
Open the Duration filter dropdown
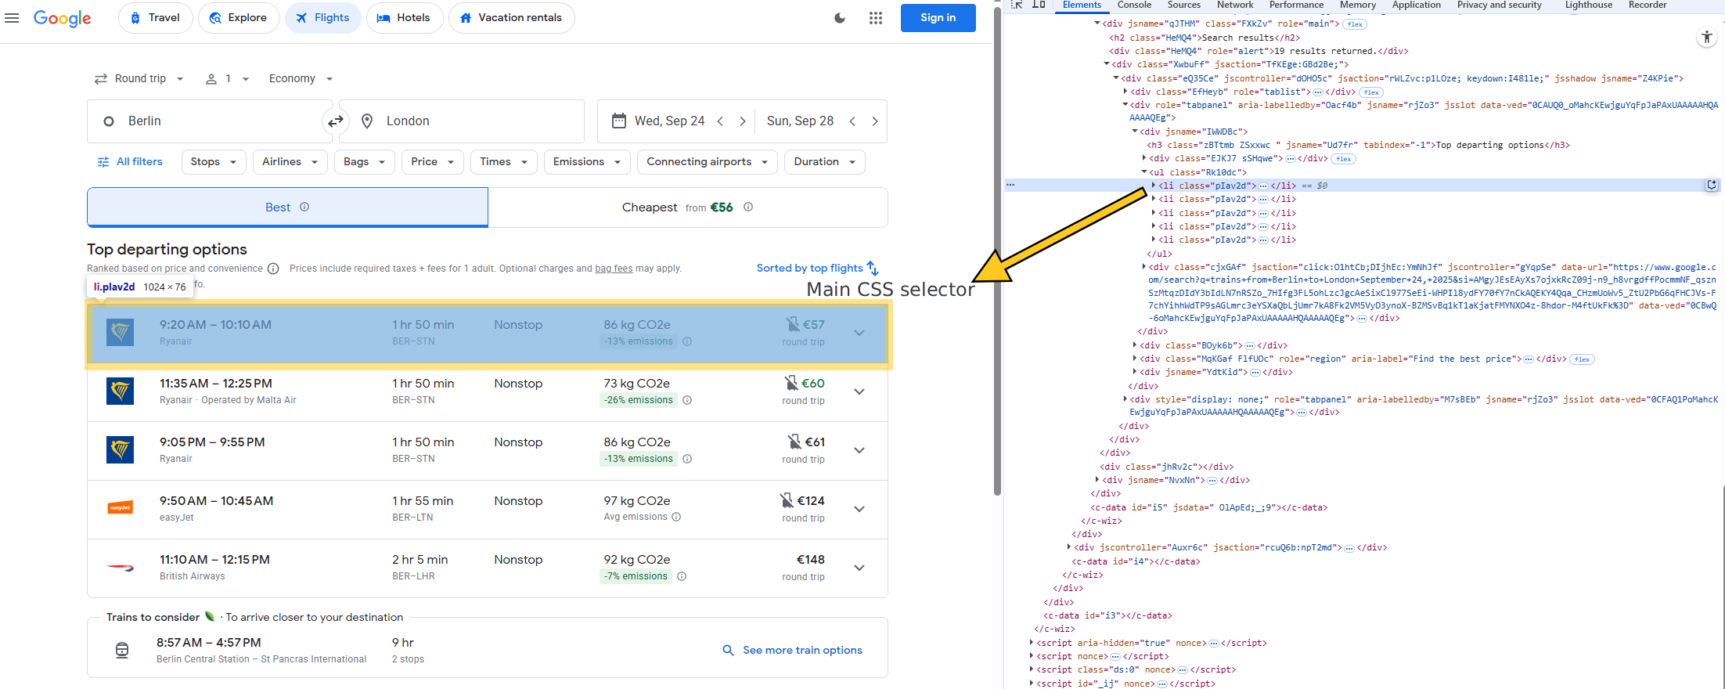[x=825, y=162]
